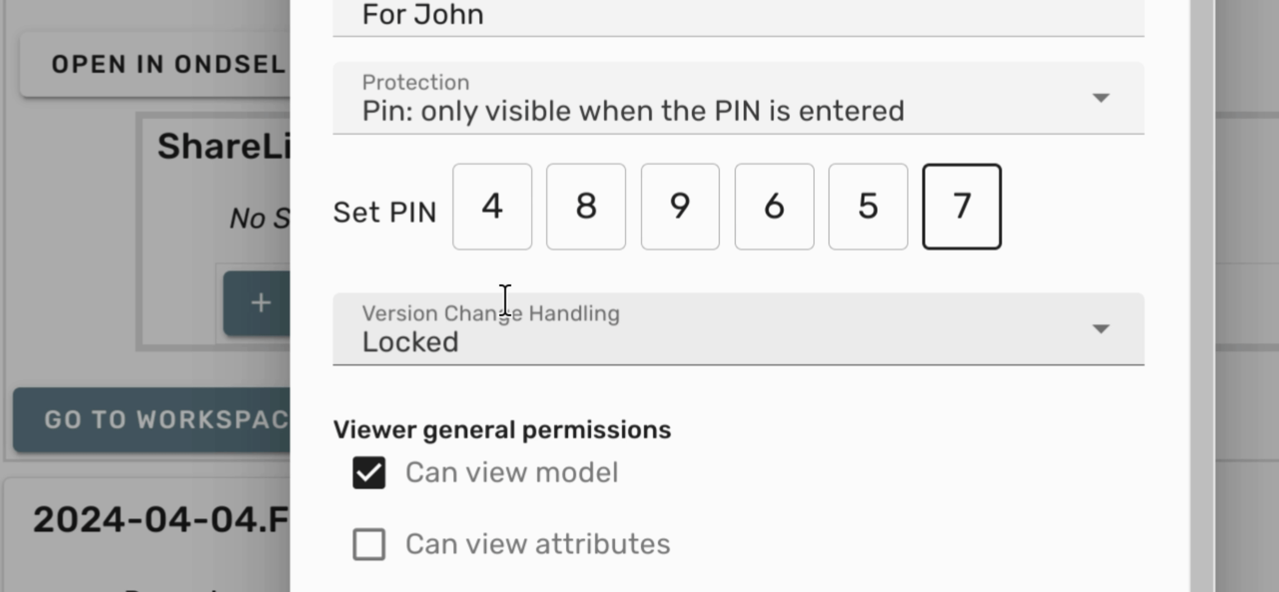Viewport: 1279px width, 592px height.
Task: Select the PIN digit box showing 8
Action: [x=586, y=206]
